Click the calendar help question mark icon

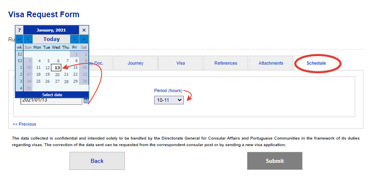[x=19, y=30]
